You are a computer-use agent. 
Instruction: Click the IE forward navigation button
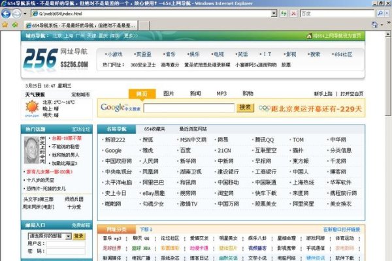17,14
